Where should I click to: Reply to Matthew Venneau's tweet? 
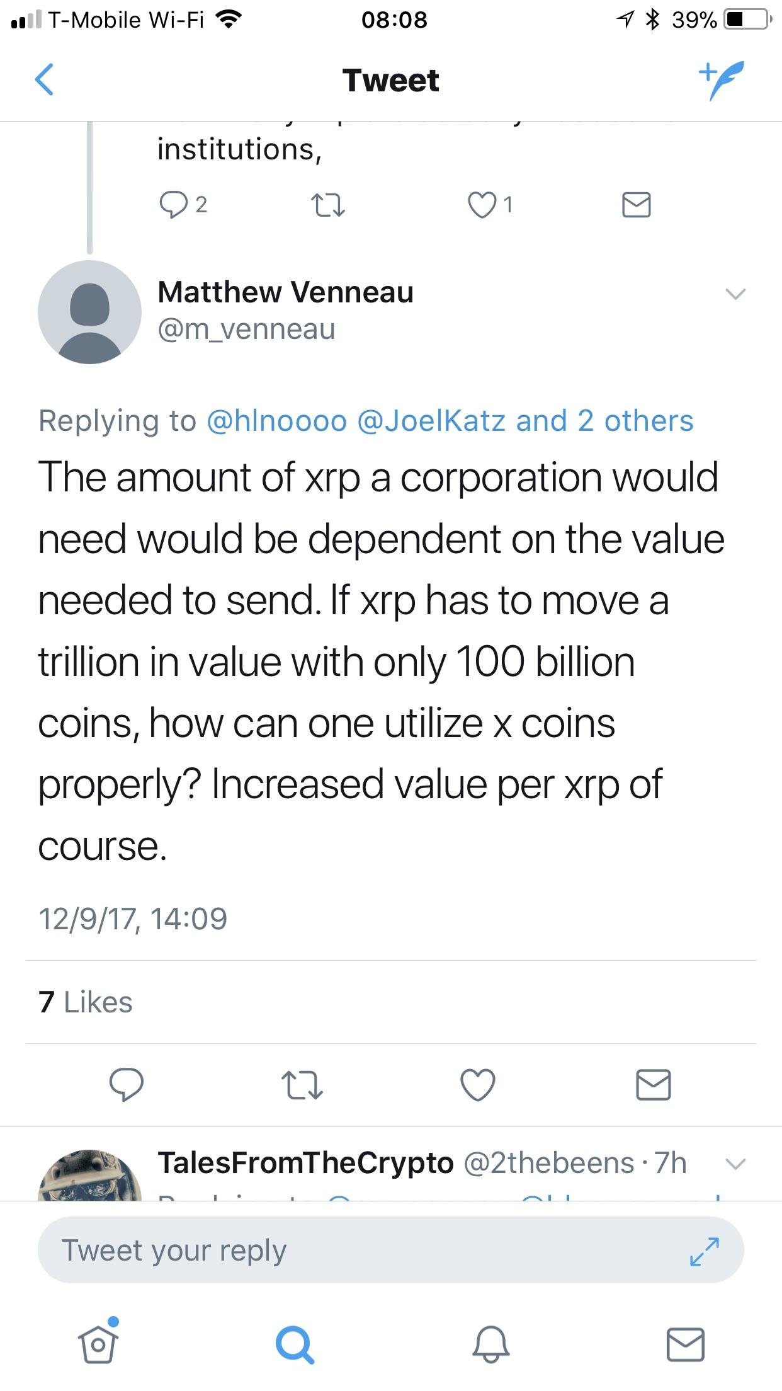pos(126,1084)
